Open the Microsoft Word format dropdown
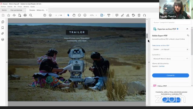 point(170,58)
